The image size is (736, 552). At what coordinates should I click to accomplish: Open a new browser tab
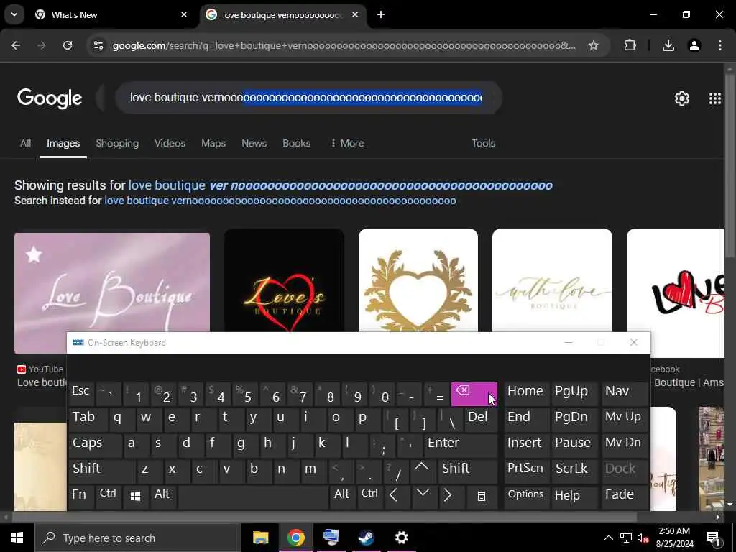click(381, 15)
